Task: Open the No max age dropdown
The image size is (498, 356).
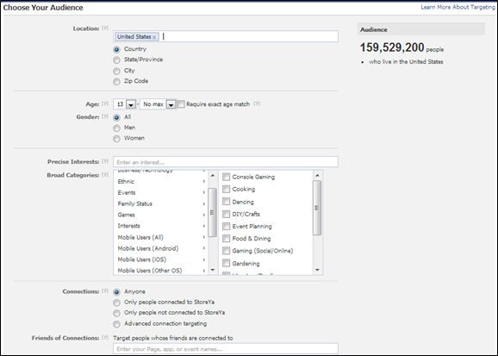Action: pyautogui.click(x=171, y=104)
